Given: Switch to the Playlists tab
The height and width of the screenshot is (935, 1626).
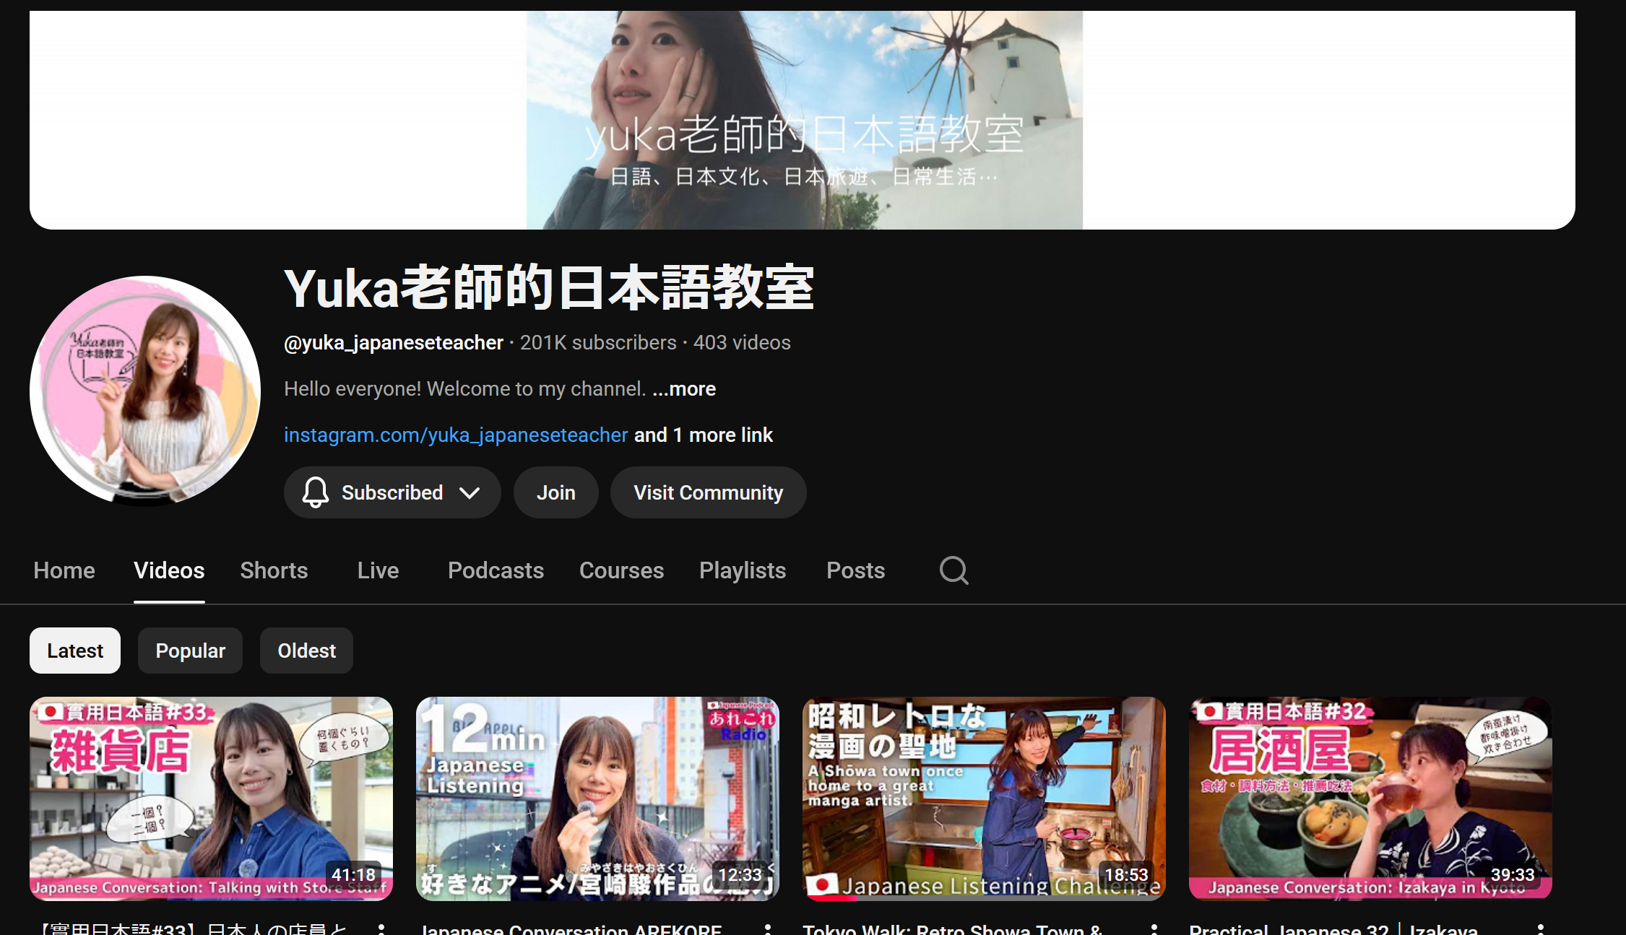Looking at the screenshot, I should [x=742, y=570].
